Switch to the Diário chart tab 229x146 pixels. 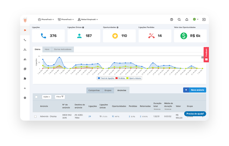38,49
